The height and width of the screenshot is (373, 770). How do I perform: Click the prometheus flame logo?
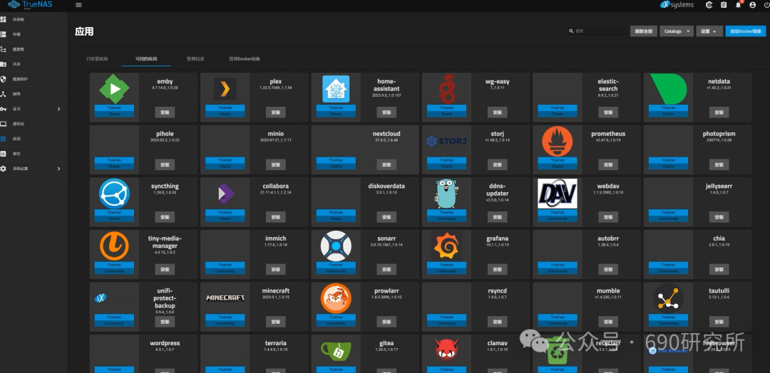(x=558, y=141)
